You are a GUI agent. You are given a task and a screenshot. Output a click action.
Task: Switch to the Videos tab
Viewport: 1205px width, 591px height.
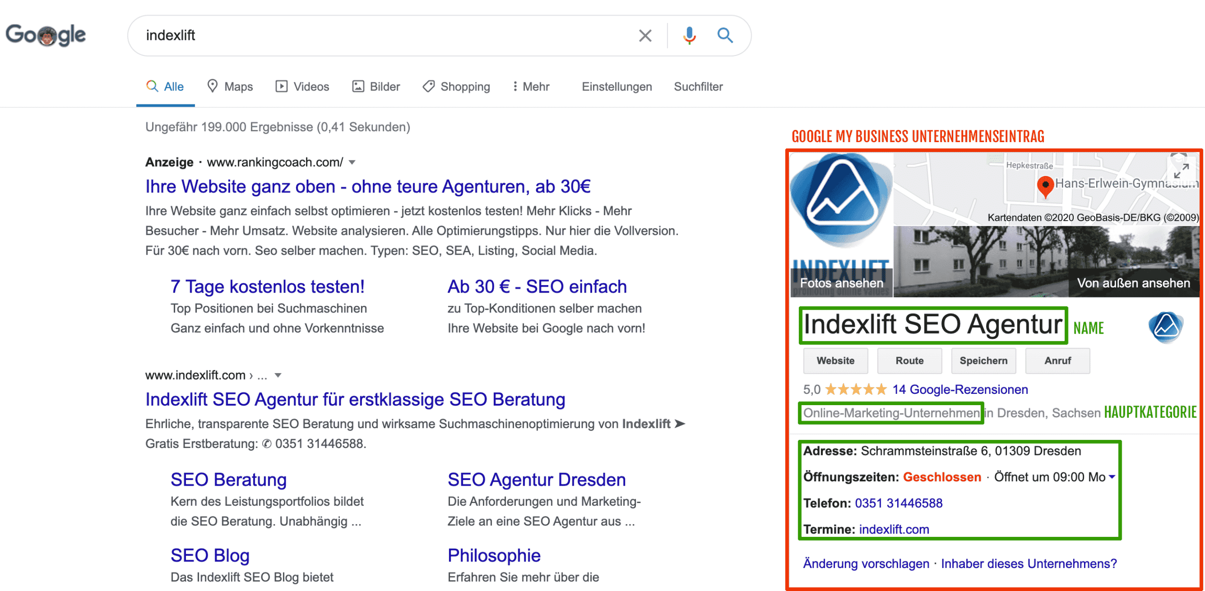click(302, 87)
